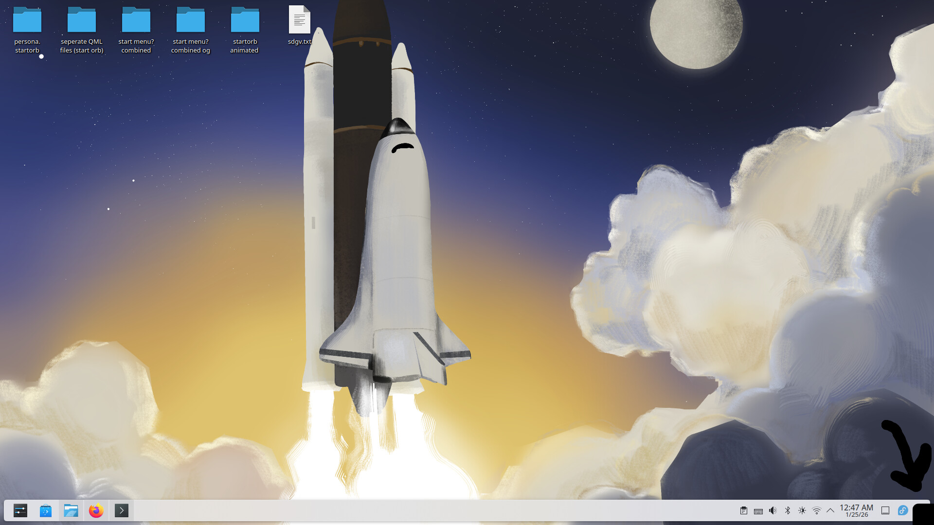
Task: Launch the Discover software store
Action: click(46, 510)
